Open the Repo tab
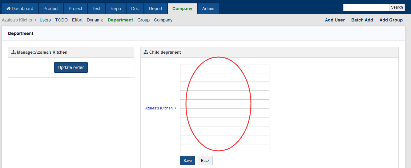411x168 pixels. click(116, 9)
